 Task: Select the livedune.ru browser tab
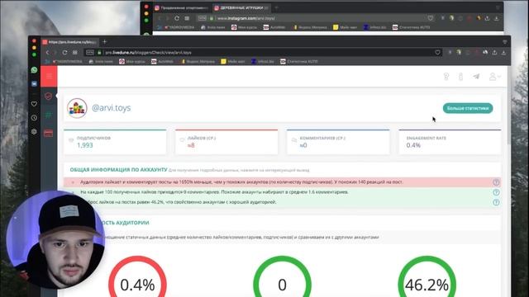click(69, 42)
